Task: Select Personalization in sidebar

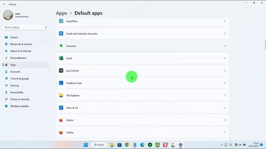Action: pos(26,58)
